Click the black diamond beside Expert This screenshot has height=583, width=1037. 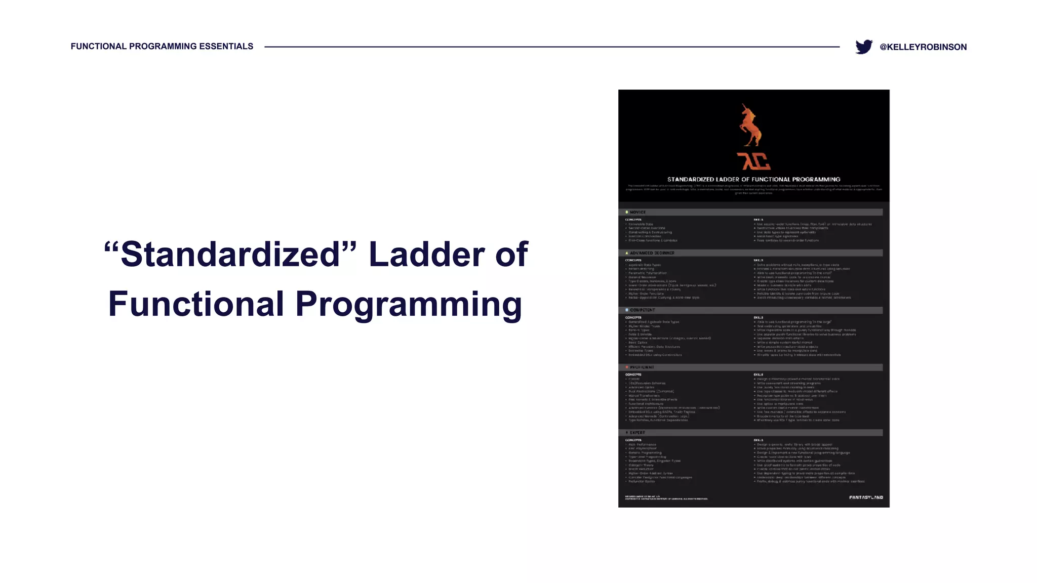point(627,433)
